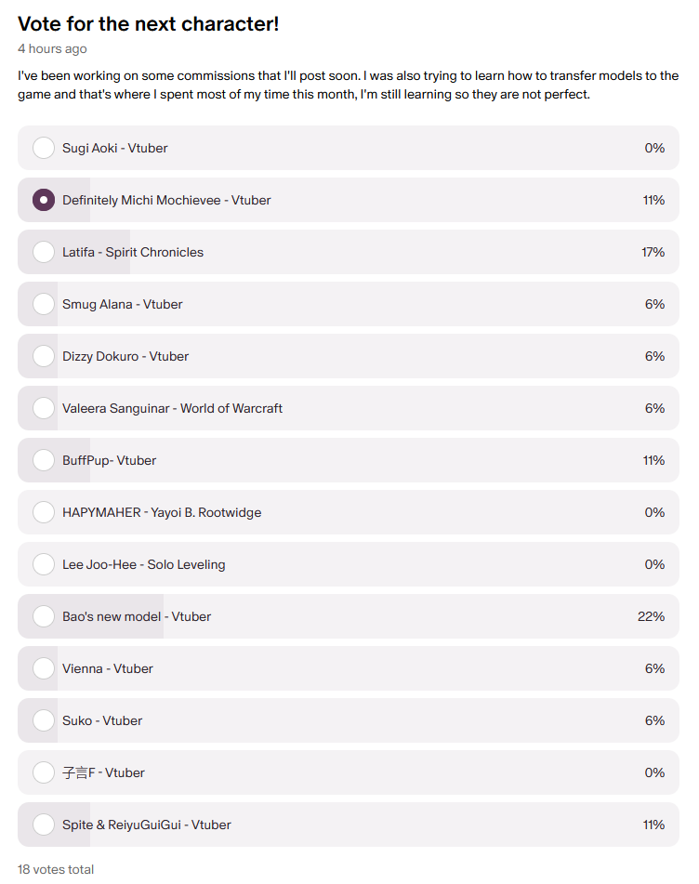
Task: Select HAPYMAHER - Yayoi B. Rootwidge option
Action: click(x=44, y=512)
